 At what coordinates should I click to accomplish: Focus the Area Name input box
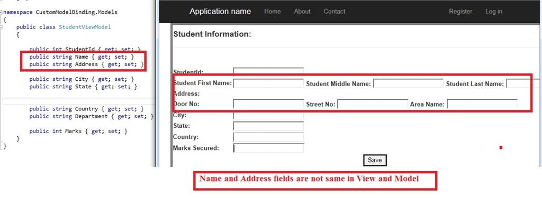click(x=482, y=104)
